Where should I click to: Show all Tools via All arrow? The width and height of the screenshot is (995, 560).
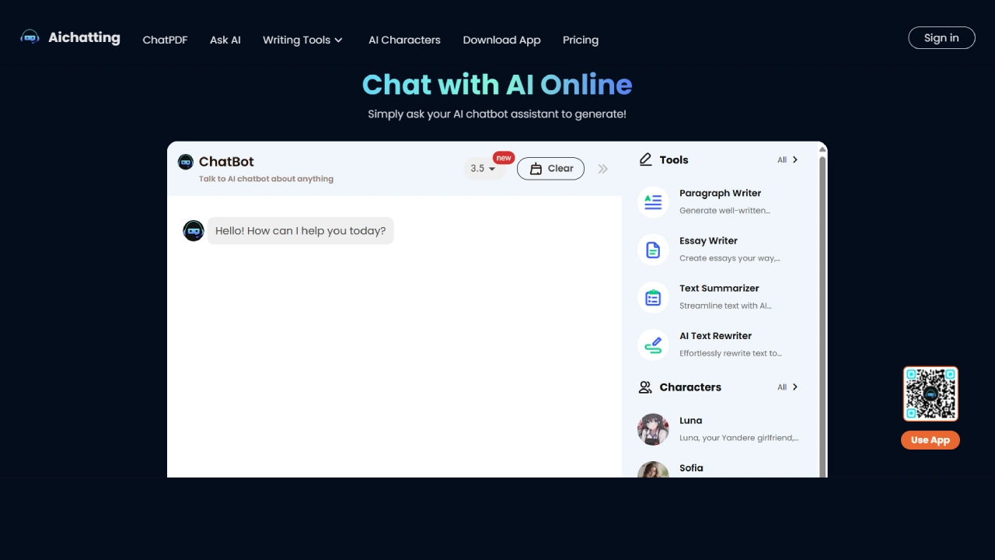(x=788, y=159)
